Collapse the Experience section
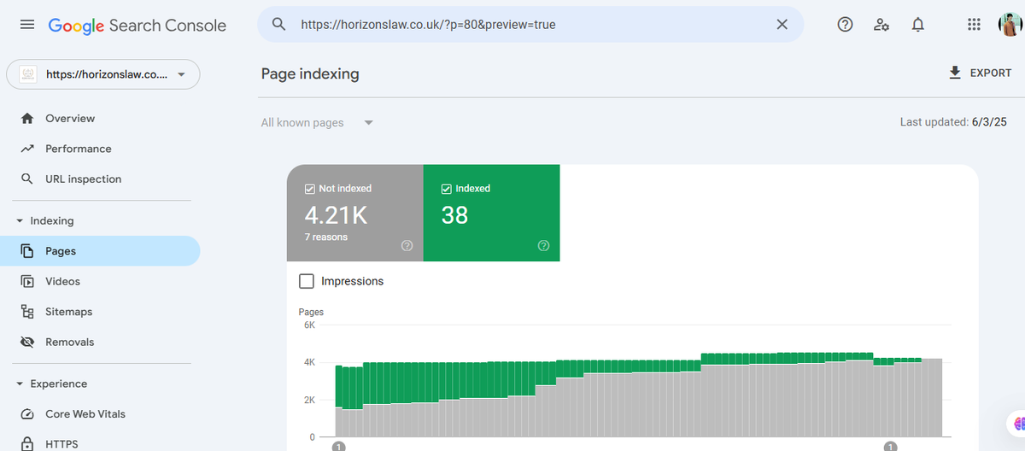Image resolution: width=1025 pixels, height=451 pixels. coord(51,384)
